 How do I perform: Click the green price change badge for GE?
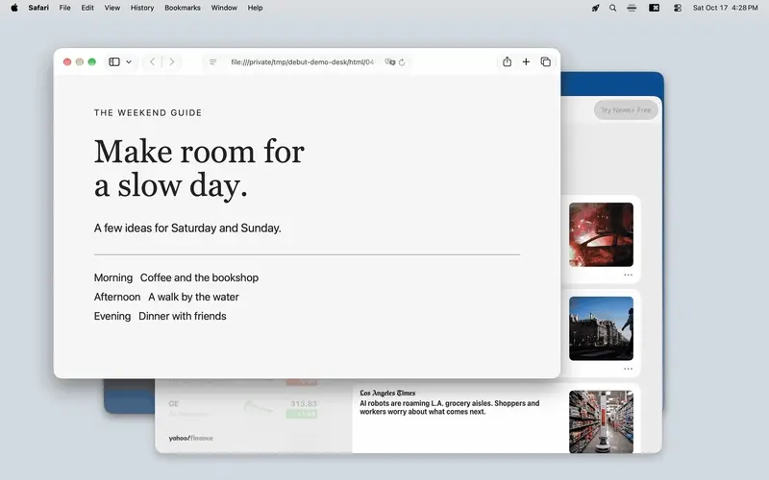click(302, 414)
